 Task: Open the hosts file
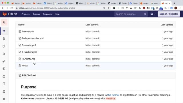point(25,66)
